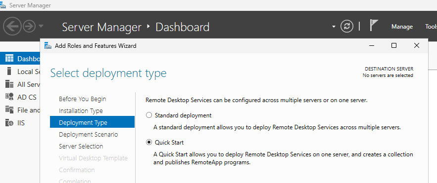Open the AD CS role icon
This screenshot has height=183, width=437.
9,97
